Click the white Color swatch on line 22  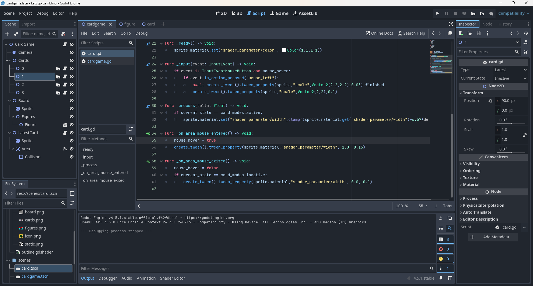click(284, 50)
